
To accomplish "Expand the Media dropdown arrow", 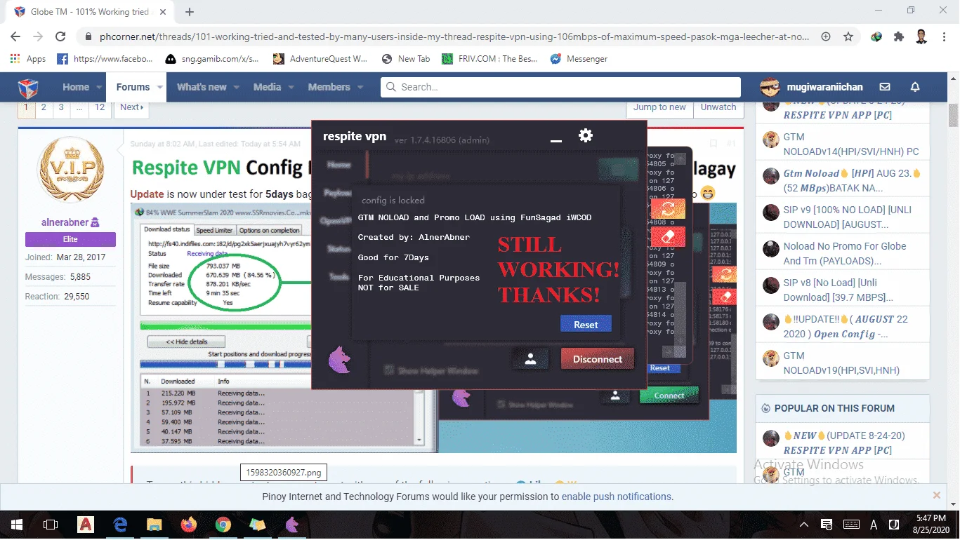I will pyautogui.click(x=291, y=88).
